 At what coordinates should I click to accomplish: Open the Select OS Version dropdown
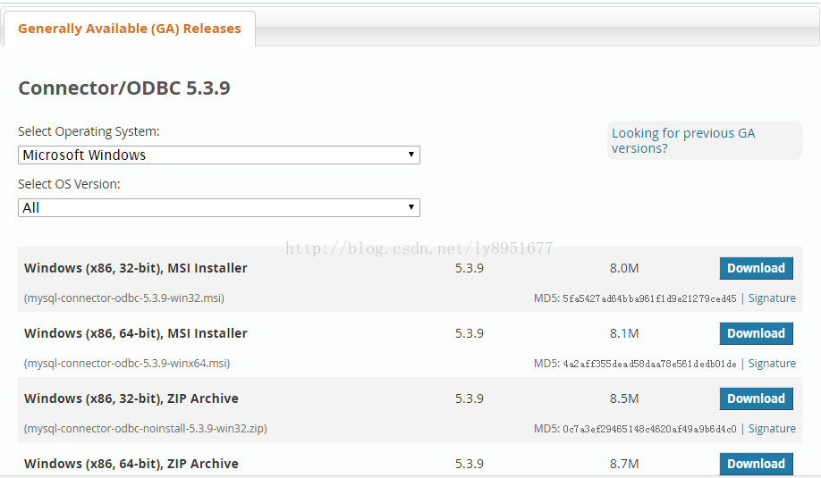coord(219,207)
